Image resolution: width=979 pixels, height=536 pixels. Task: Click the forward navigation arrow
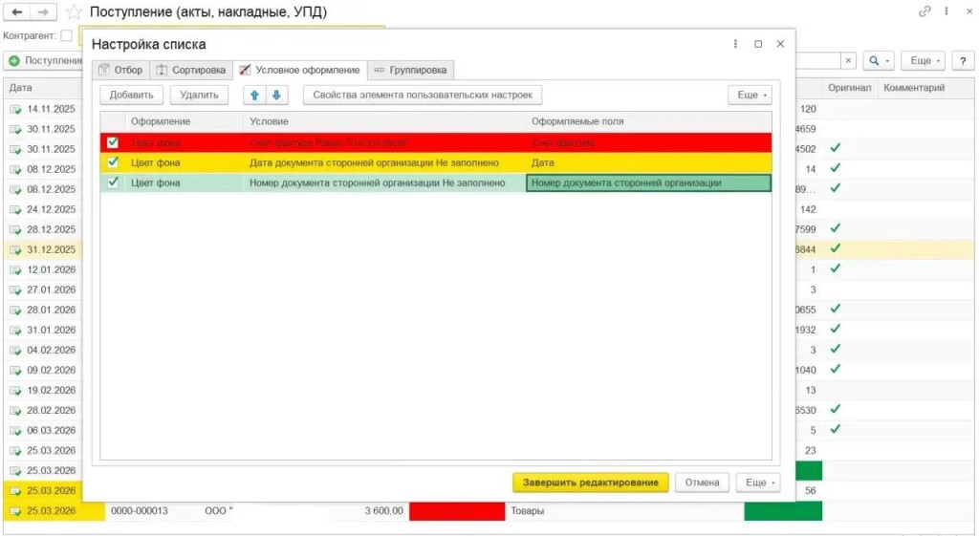coord(42,12)
